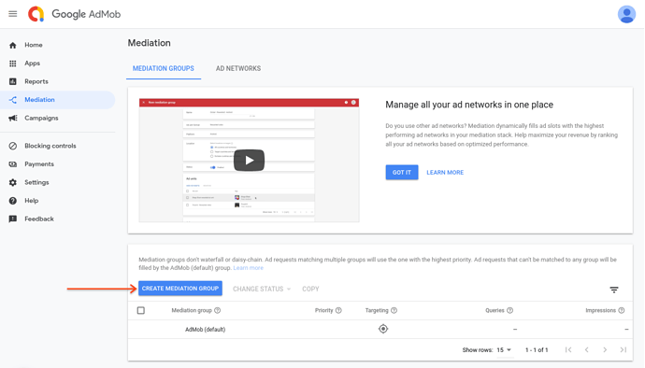Click the Mediation group column header
The width and height of the screenshot is (645, 368).
coord(192,310)
